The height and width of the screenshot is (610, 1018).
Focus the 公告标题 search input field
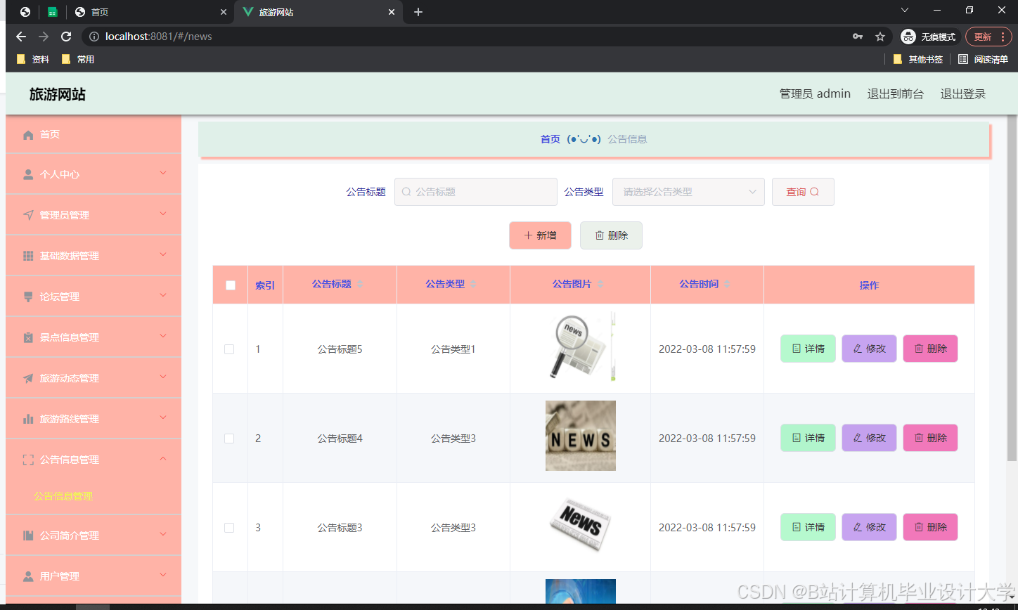[x=476, y=192]
